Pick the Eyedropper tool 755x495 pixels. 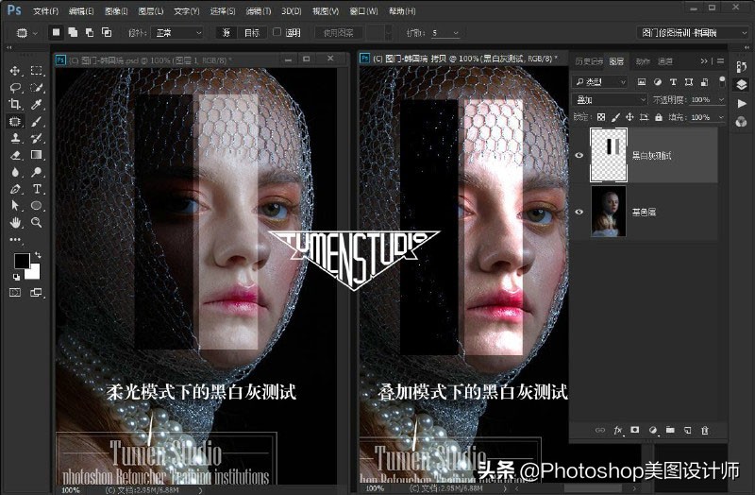pyautogui.click(x=37, y=104)
